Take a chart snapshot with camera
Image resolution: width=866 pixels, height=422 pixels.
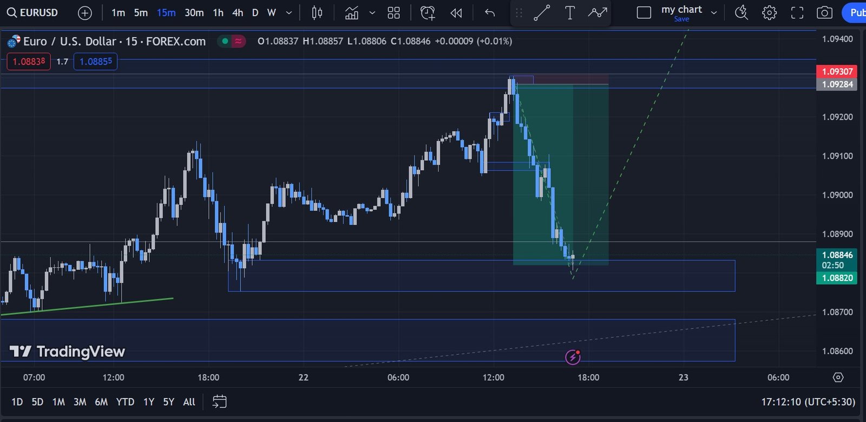(824, 12)
